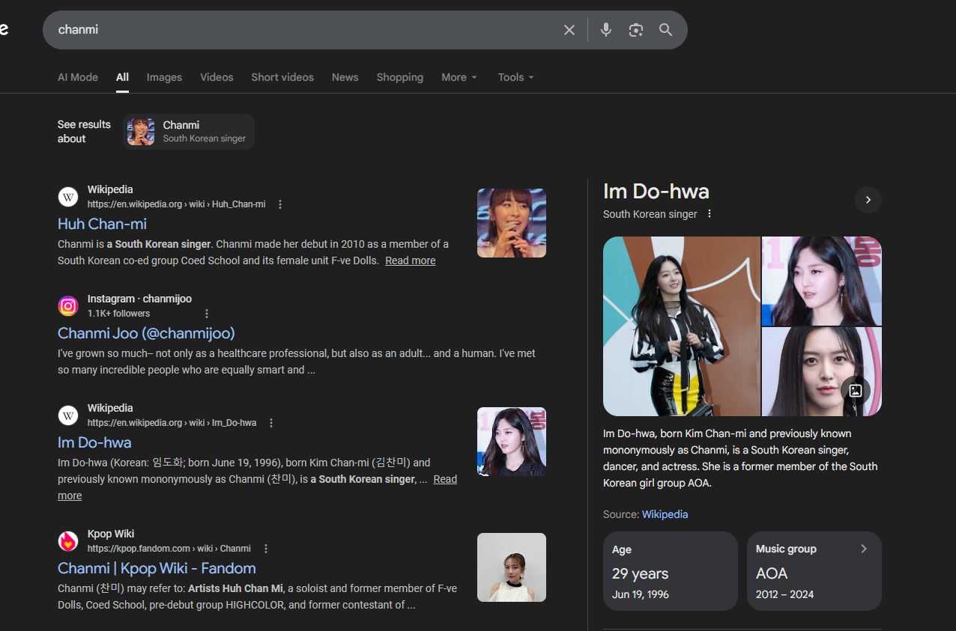Click the Instagram favicon of the chanmijoo result
Image resolution: width=956 pixels, height=631 pixels.
pos(68,306)
